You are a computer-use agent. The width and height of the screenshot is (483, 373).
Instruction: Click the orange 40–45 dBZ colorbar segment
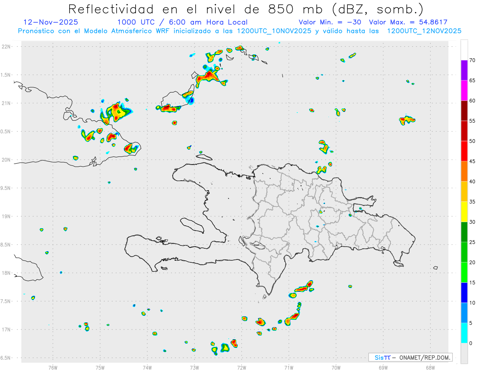464,171
